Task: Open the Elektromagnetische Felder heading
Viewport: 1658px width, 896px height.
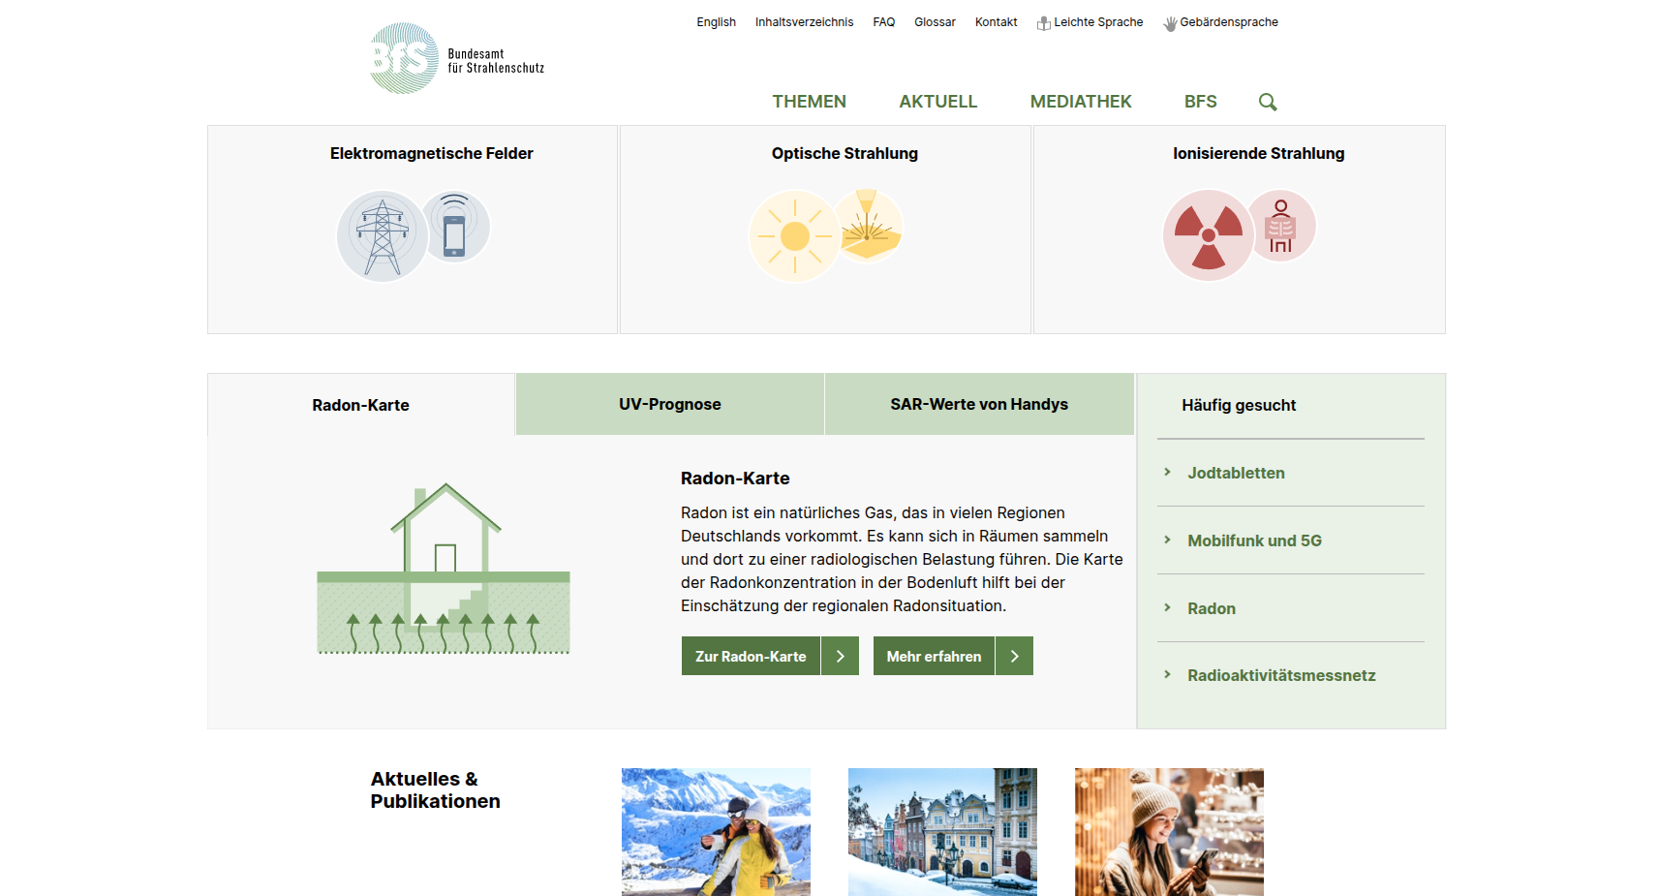Action: point(432,153)
